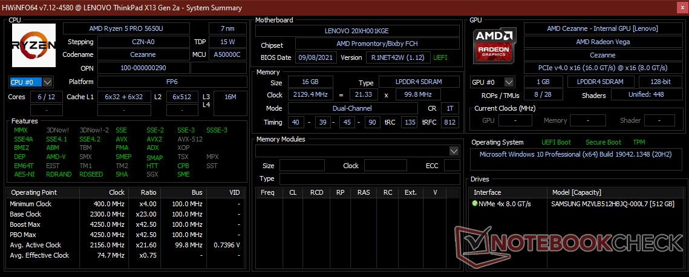Click the BIOS date 09/08/2021 field
The image size is (689, 277).
316,57
